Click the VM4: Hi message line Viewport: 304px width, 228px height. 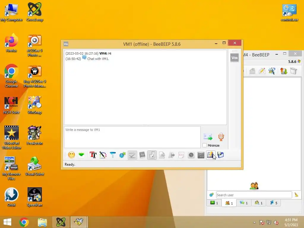point(88,53)
